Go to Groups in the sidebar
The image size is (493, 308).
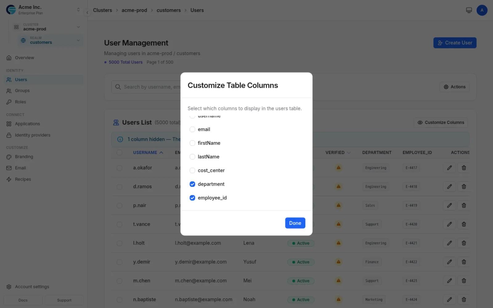coord(22,91)
